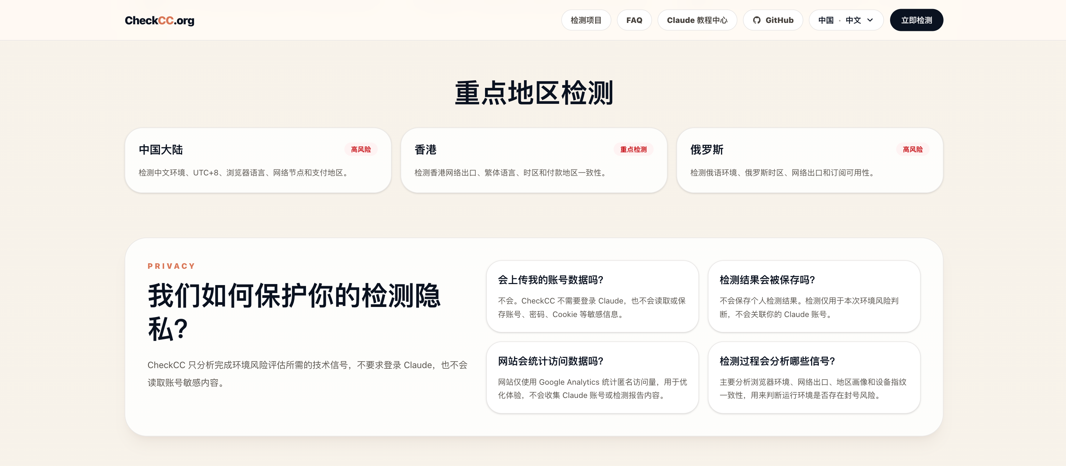Screen dimensions: 1066x466
Task: Click the answer about 浏览器环境、网络出口
Action: pyautogui.click(x=813, y=388)
